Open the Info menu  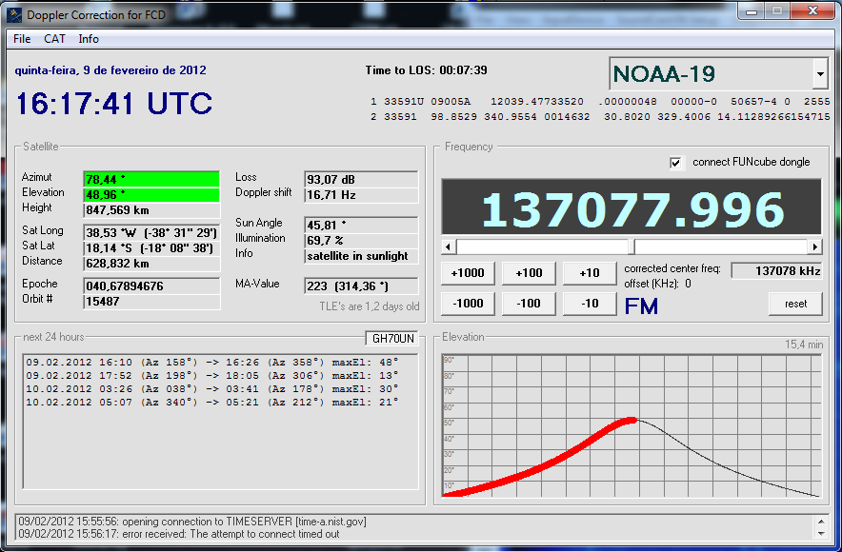tap(89, 39)
